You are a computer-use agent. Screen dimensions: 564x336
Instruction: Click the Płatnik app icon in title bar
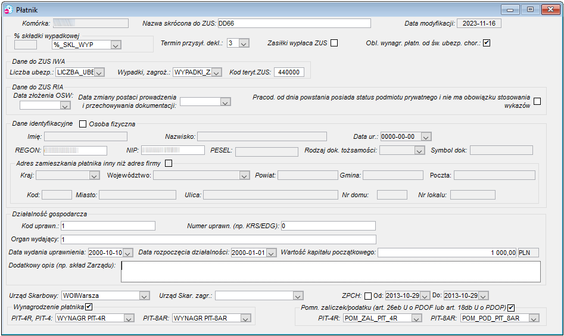8,10
